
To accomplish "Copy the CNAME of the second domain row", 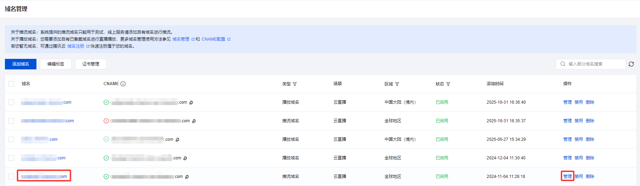I will [x=194, y=121].
